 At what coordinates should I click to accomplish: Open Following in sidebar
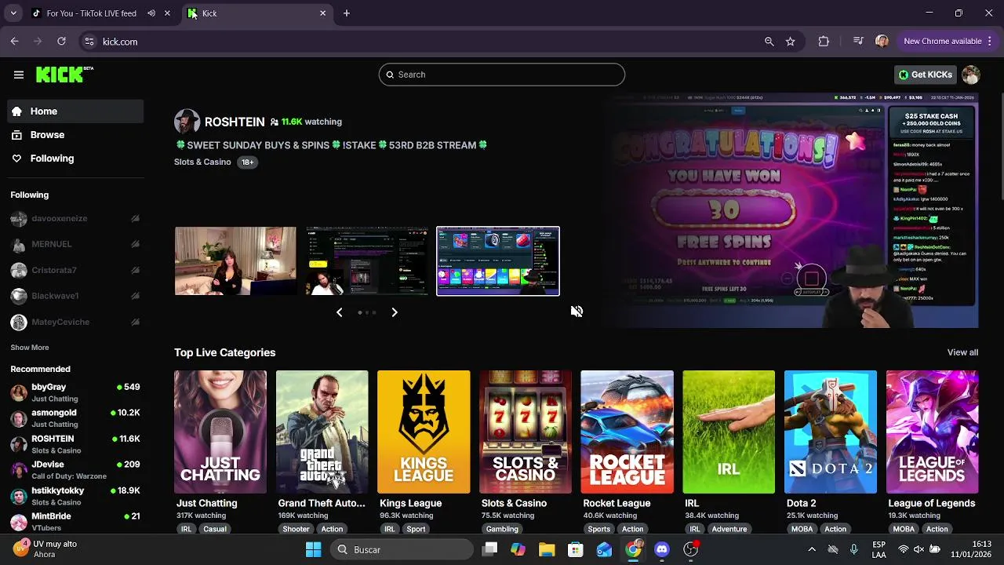point(75,159)
